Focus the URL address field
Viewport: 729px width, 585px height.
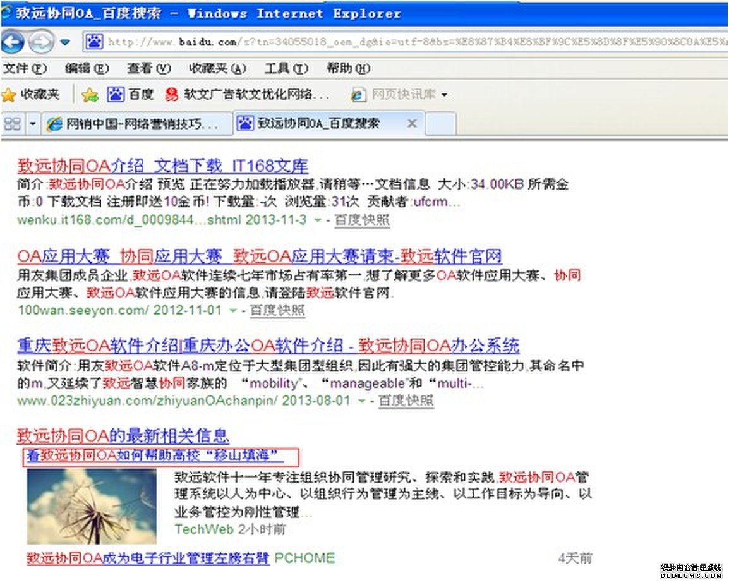[x=405, y=42]
